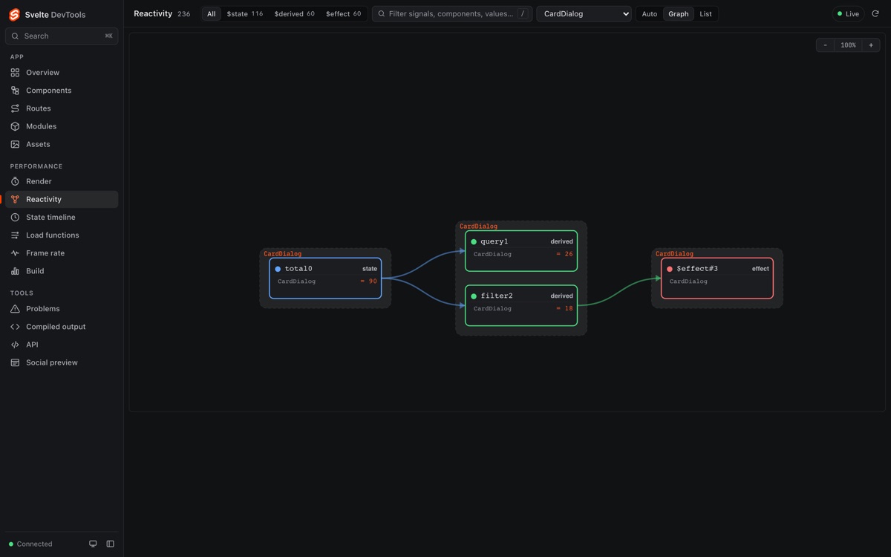Click the Social preview card icon

click(15, 362)
